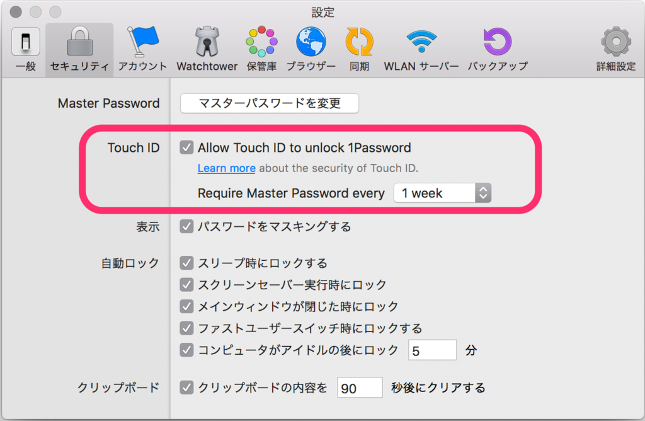645x421 pixels.
Task: Click マスターパスワードを変更 button
Action: tap(270, 103)
